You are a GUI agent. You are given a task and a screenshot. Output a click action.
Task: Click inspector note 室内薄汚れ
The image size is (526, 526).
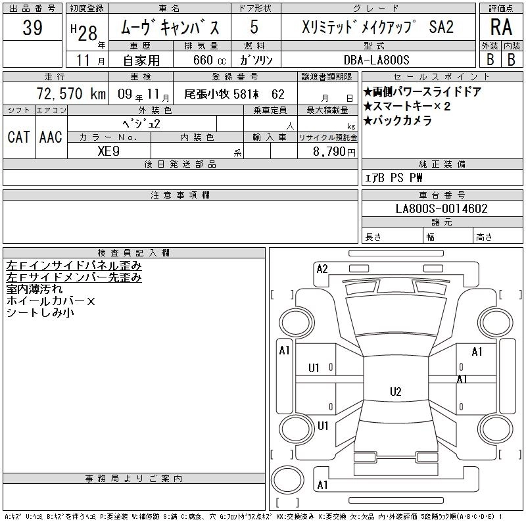pyautogui.click(x=34, y=289)
